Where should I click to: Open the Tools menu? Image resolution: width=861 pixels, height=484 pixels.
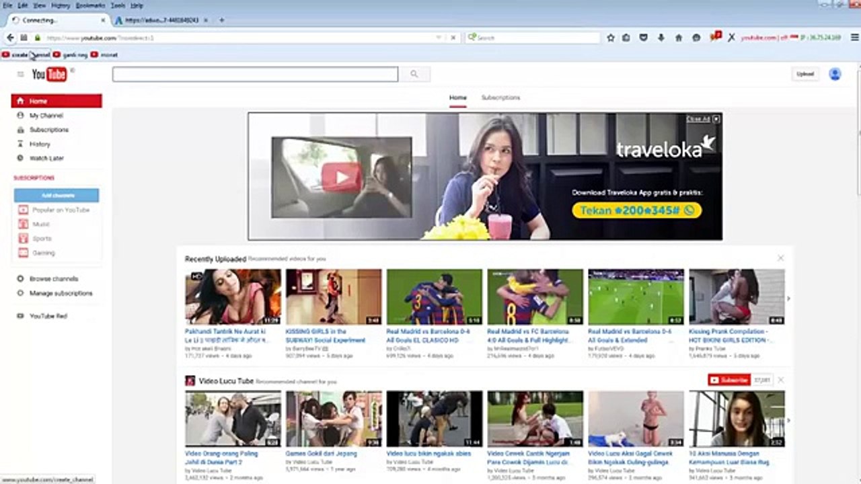point(118,5)
